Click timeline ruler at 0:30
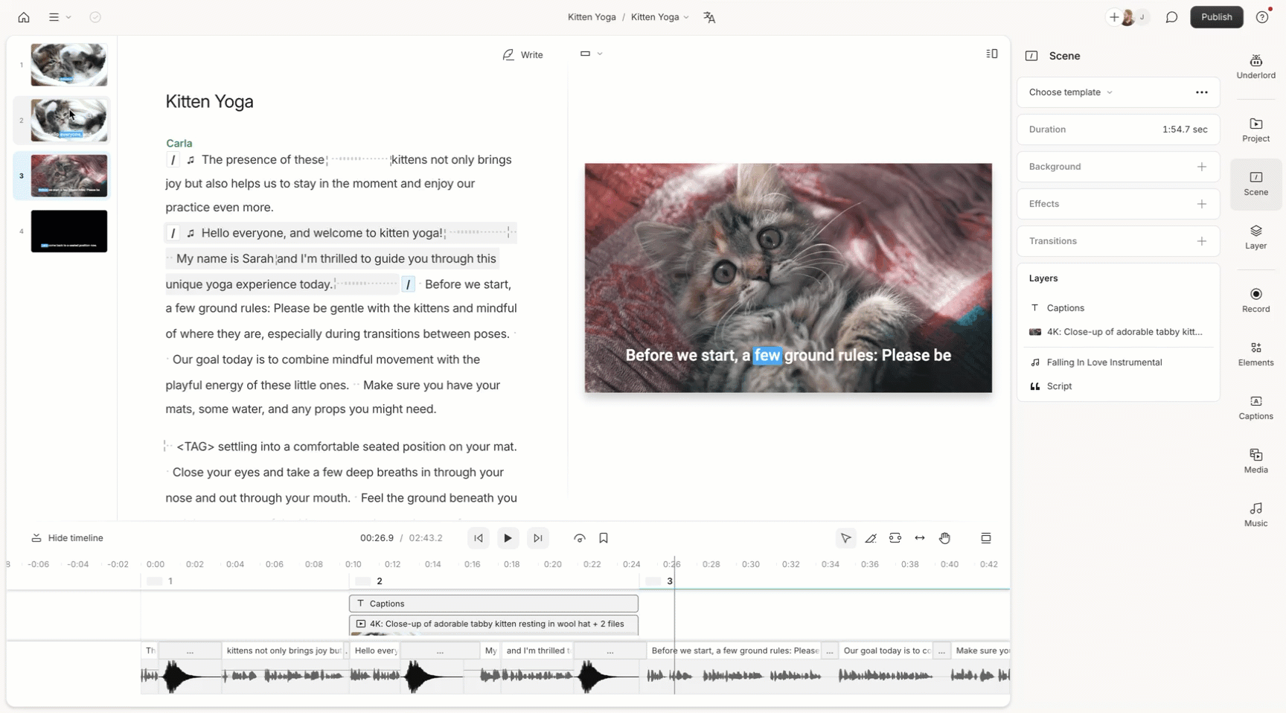Screen dimensions: 1286x713 click(x=751, y=564)
